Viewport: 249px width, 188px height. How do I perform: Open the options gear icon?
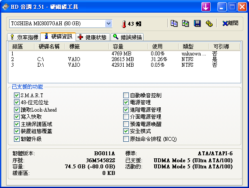click(x=209, y=24)
